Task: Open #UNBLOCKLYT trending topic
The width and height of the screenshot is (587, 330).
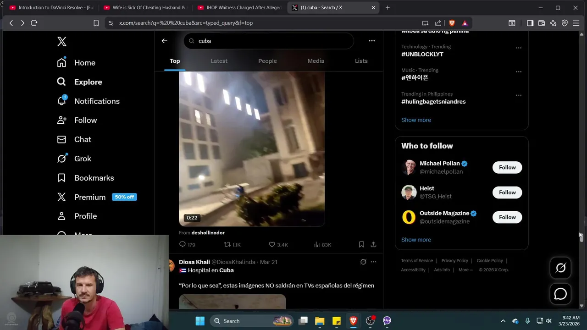Action: click(x=422, y=54)
